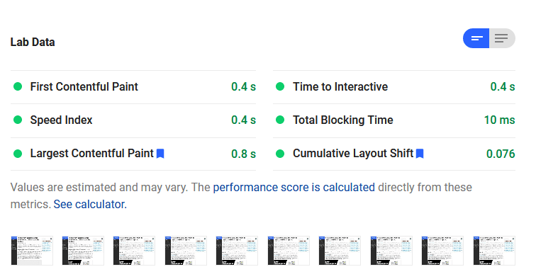Select the first filmstrip screenshot thumbnail
This screenshot has width=536, height=279.
[32, 250]
